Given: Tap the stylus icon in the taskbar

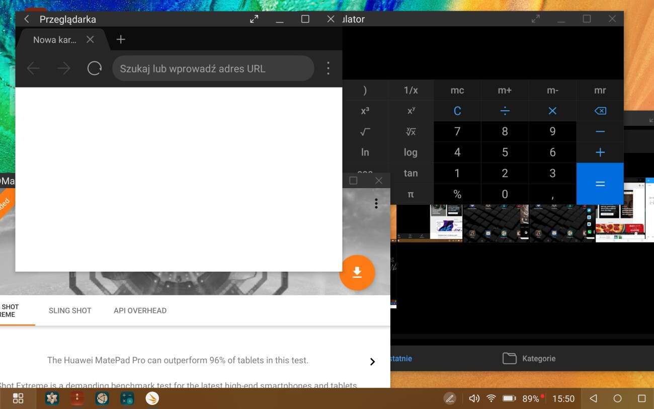Looking at the screenshot, I should [x=449, y=398].
